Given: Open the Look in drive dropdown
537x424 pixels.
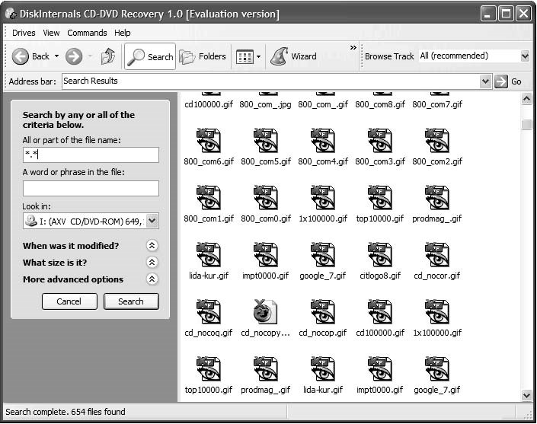Looking at the screenshot, I should click(152, 221).
